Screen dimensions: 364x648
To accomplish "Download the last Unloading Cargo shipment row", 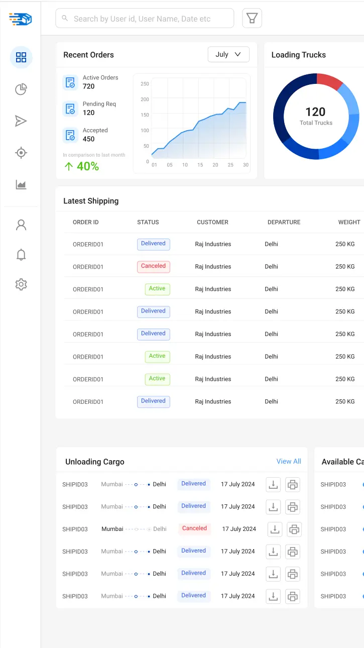I will [x=273, y=596].
